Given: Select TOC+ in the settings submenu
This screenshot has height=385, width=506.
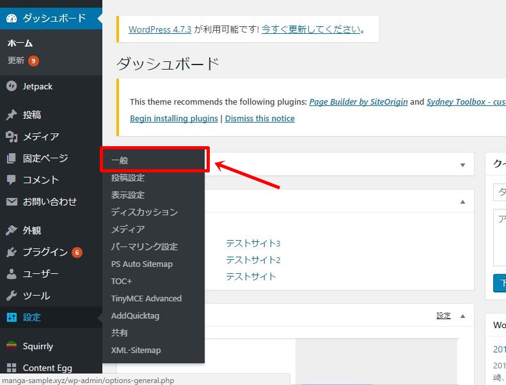Looking at the screenshot, I should (x=154, y=282).
